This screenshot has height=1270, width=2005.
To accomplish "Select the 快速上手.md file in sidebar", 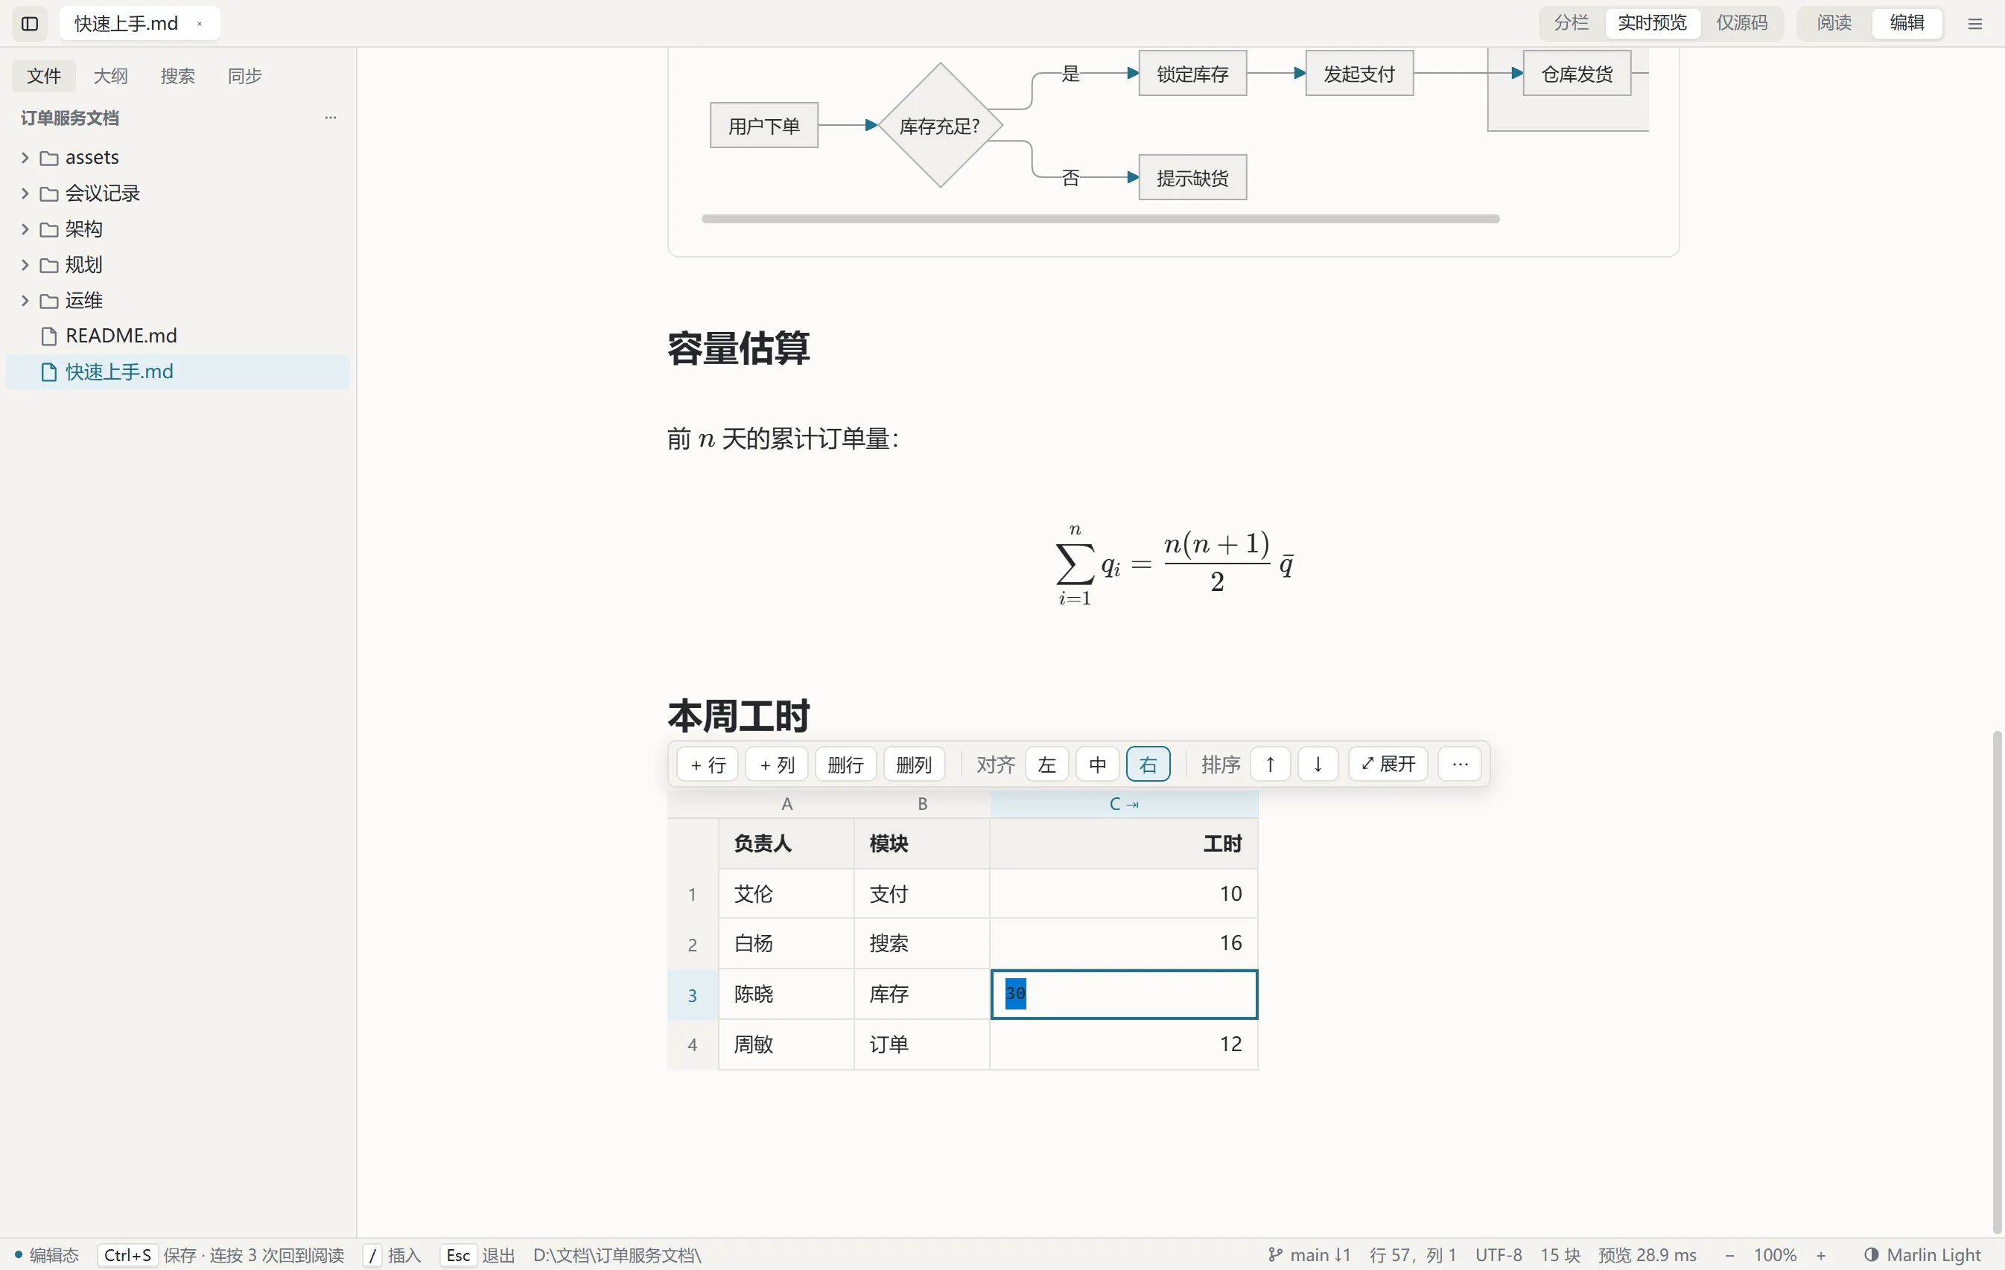I will coord(178,371).
